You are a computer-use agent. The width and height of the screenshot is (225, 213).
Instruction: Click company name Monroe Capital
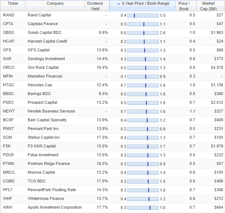click(x=41, y=172)
